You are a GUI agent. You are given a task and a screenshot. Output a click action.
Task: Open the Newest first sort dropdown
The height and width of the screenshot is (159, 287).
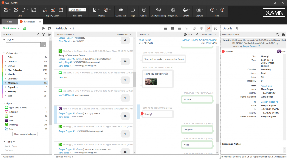click(x=124, y=34)
